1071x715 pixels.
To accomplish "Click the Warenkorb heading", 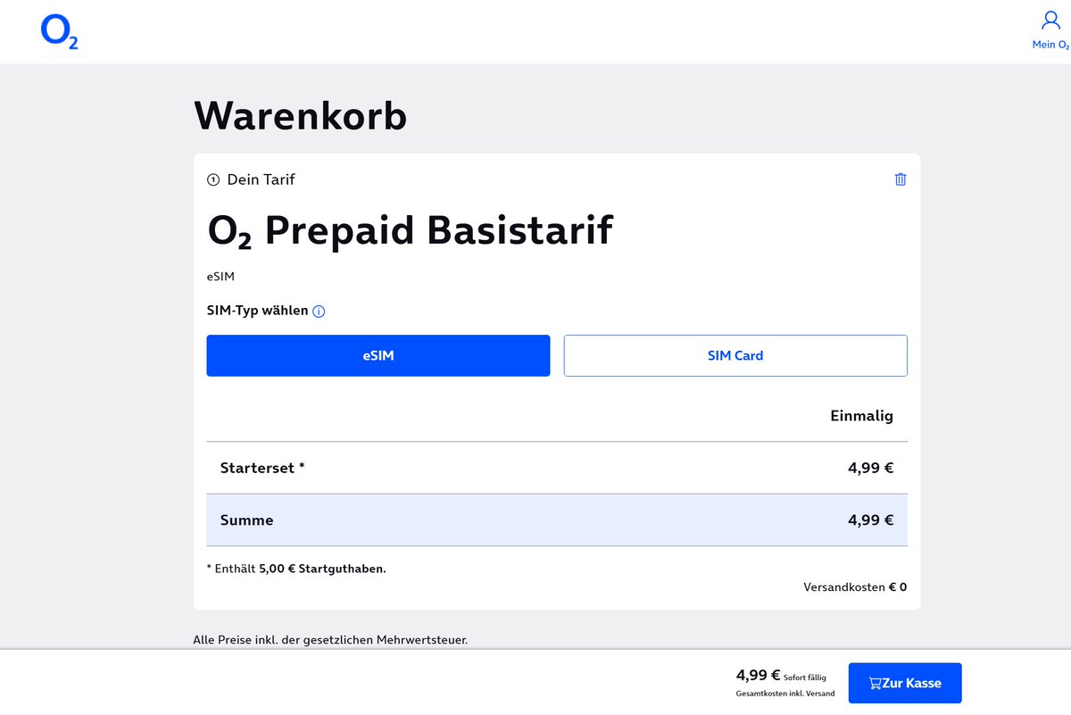I will [x=300, y=116].
